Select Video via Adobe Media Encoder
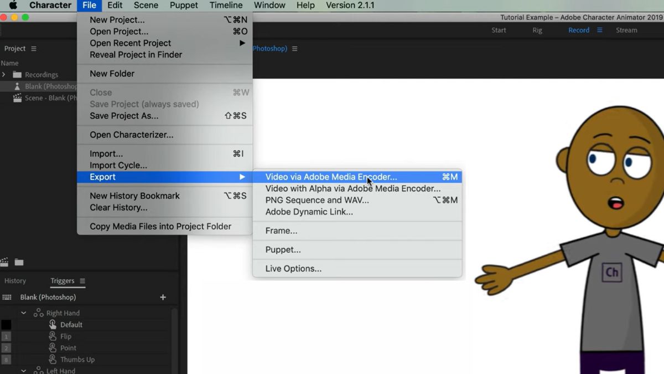The image size is (664, 374). (357, 177)
